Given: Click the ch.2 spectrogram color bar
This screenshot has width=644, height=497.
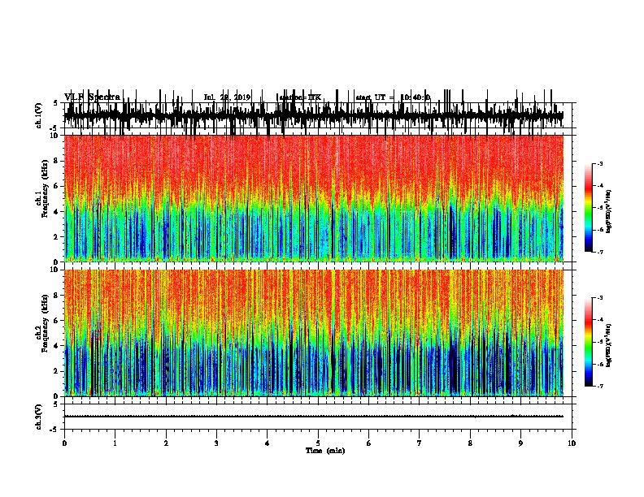Looking at the screenshot, I should pos(589,342).
